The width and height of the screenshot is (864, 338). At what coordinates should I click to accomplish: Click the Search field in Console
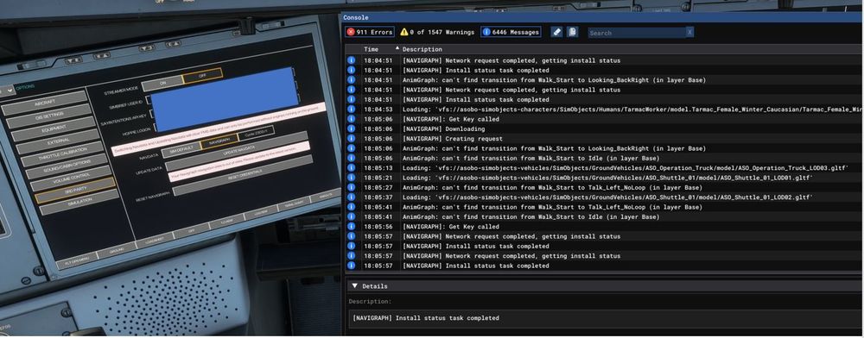pos(637,33)
